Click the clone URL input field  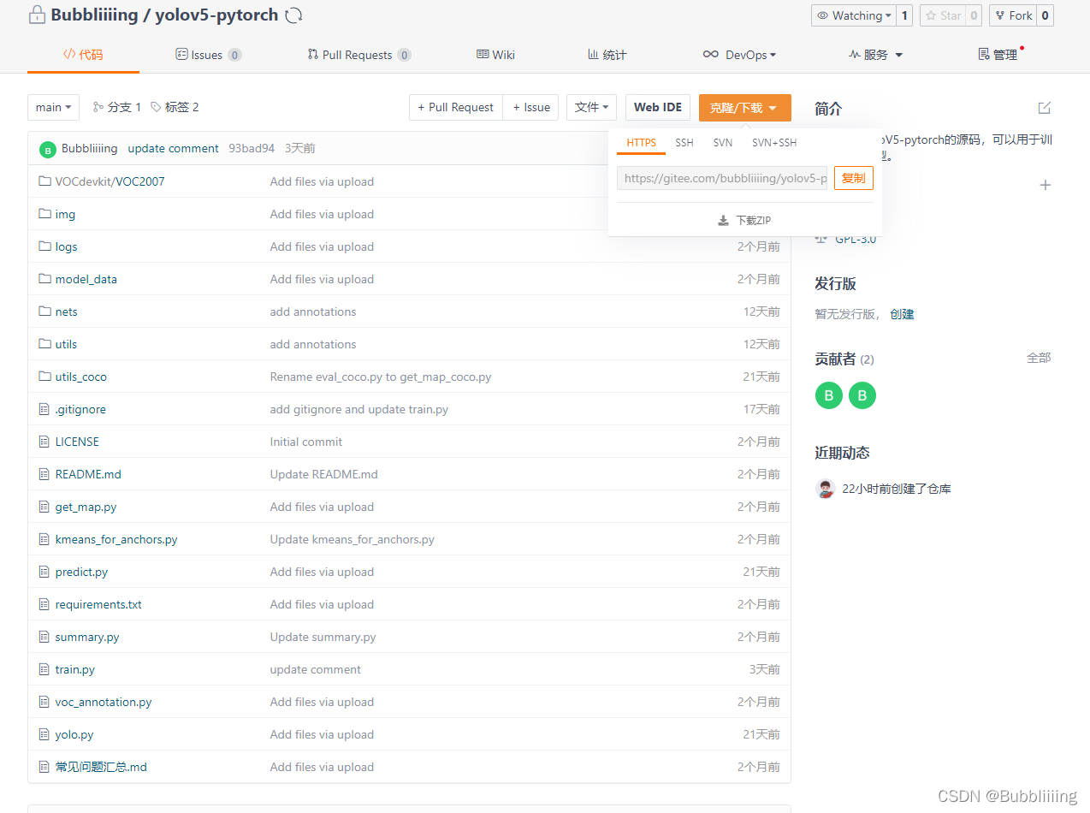722,178
